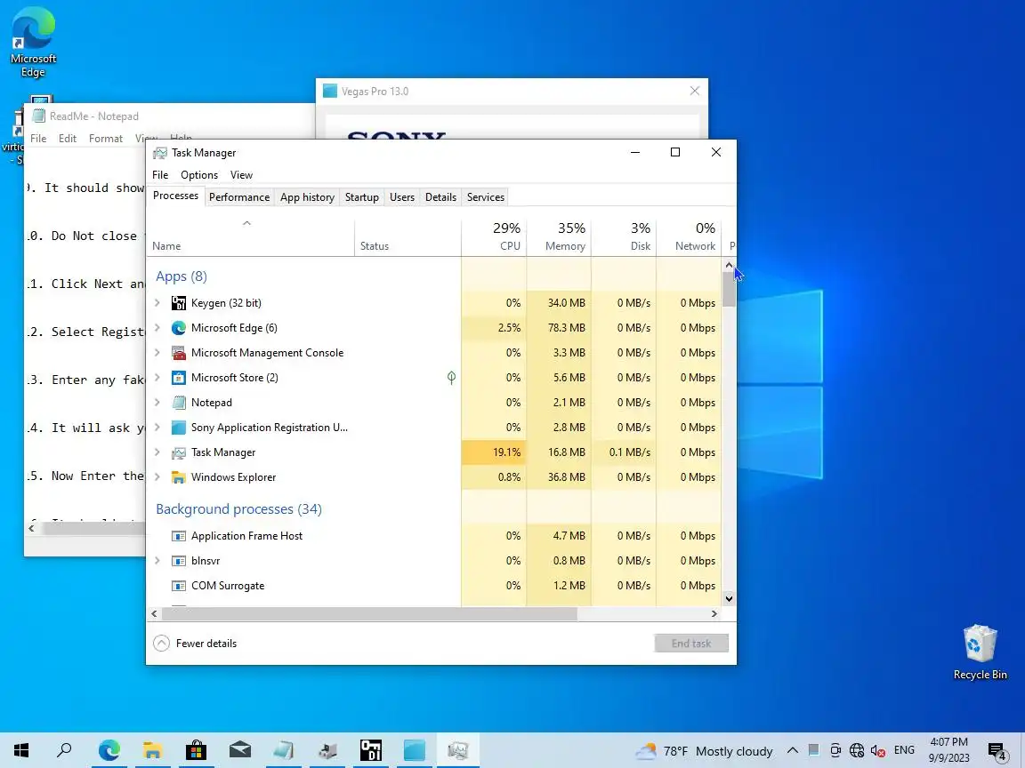
Task: Click the Notepad process icon in Task Manager
Action: point(179,403)
